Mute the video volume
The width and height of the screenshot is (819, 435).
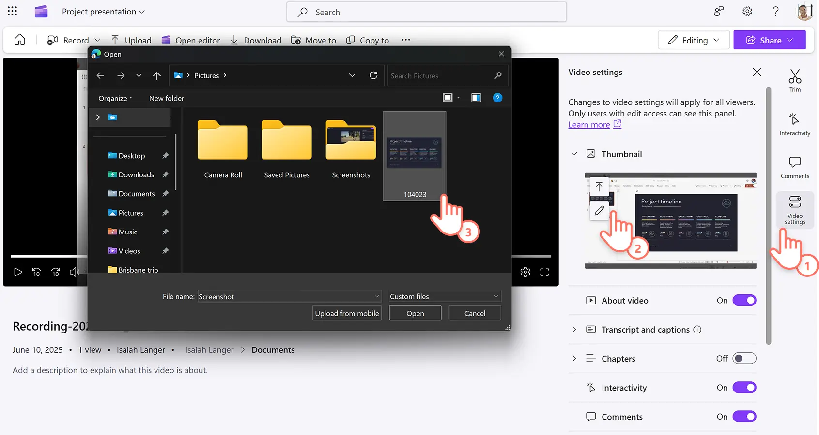[x=75, y=272]
